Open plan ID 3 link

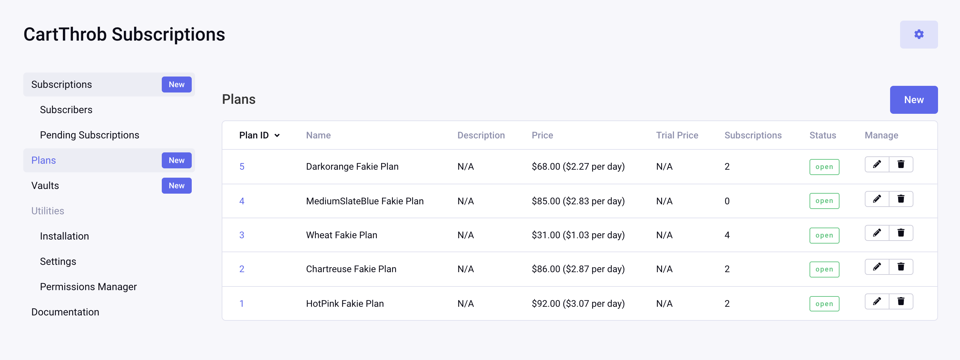pyautogui.click(x=242, y=235)
